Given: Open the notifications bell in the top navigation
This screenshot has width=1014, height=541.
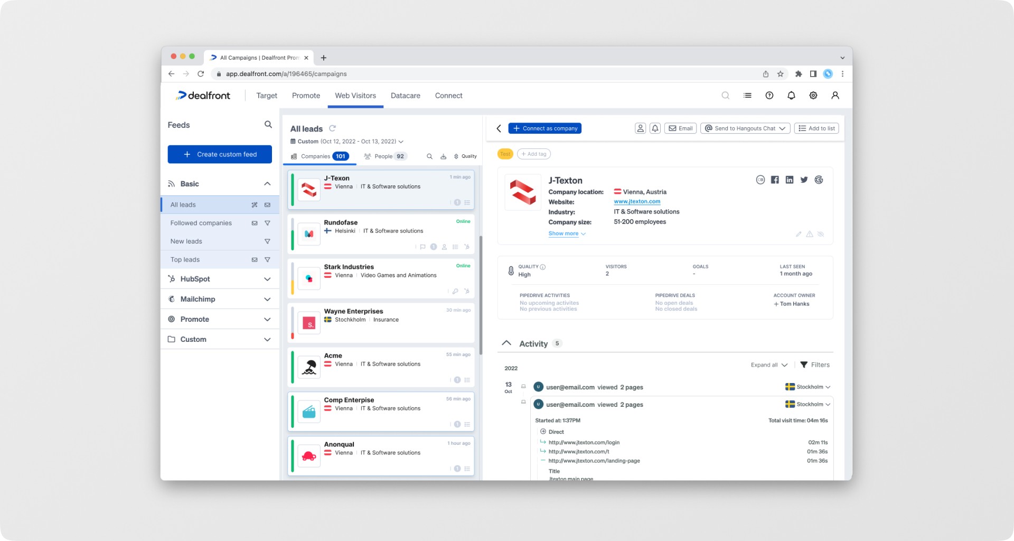Looking at the screenshot, I should (x=791, y=96).
